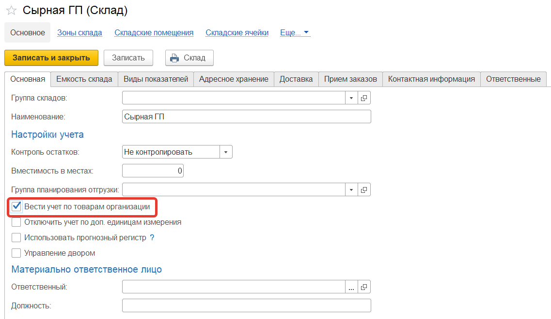Viewport: 551px width, 319px height.
Task: Click into the Наименование text field
Action: [246, 117]
